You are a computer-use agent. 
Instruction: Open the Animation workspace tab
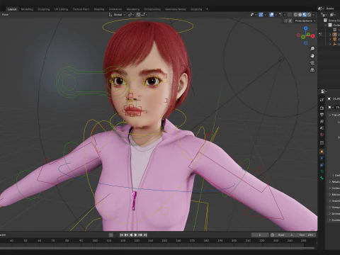click(x=115, y=9)
